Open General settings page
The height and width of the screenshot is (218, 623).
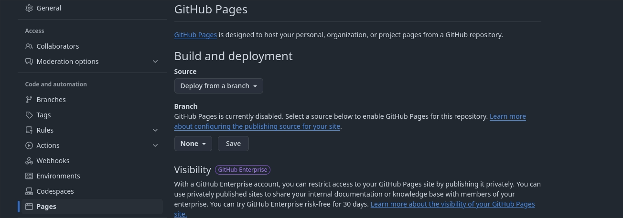(x=92, y=8)
